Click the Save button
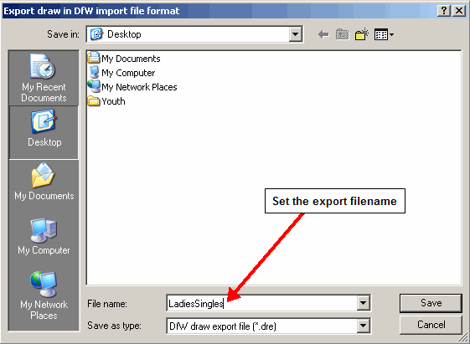 click(431, 303)
